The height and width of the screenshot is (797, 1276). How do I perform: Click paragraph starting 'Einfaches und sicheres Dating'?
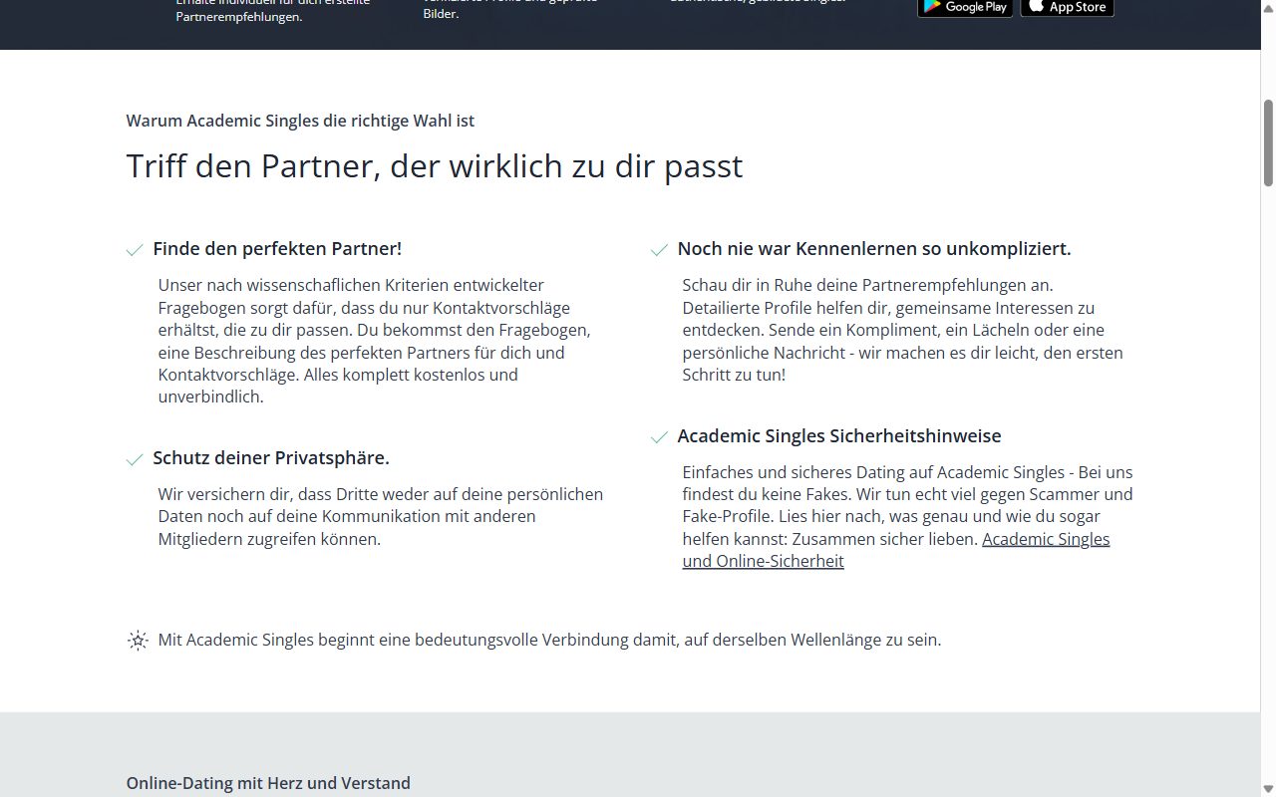pos(908,516)
